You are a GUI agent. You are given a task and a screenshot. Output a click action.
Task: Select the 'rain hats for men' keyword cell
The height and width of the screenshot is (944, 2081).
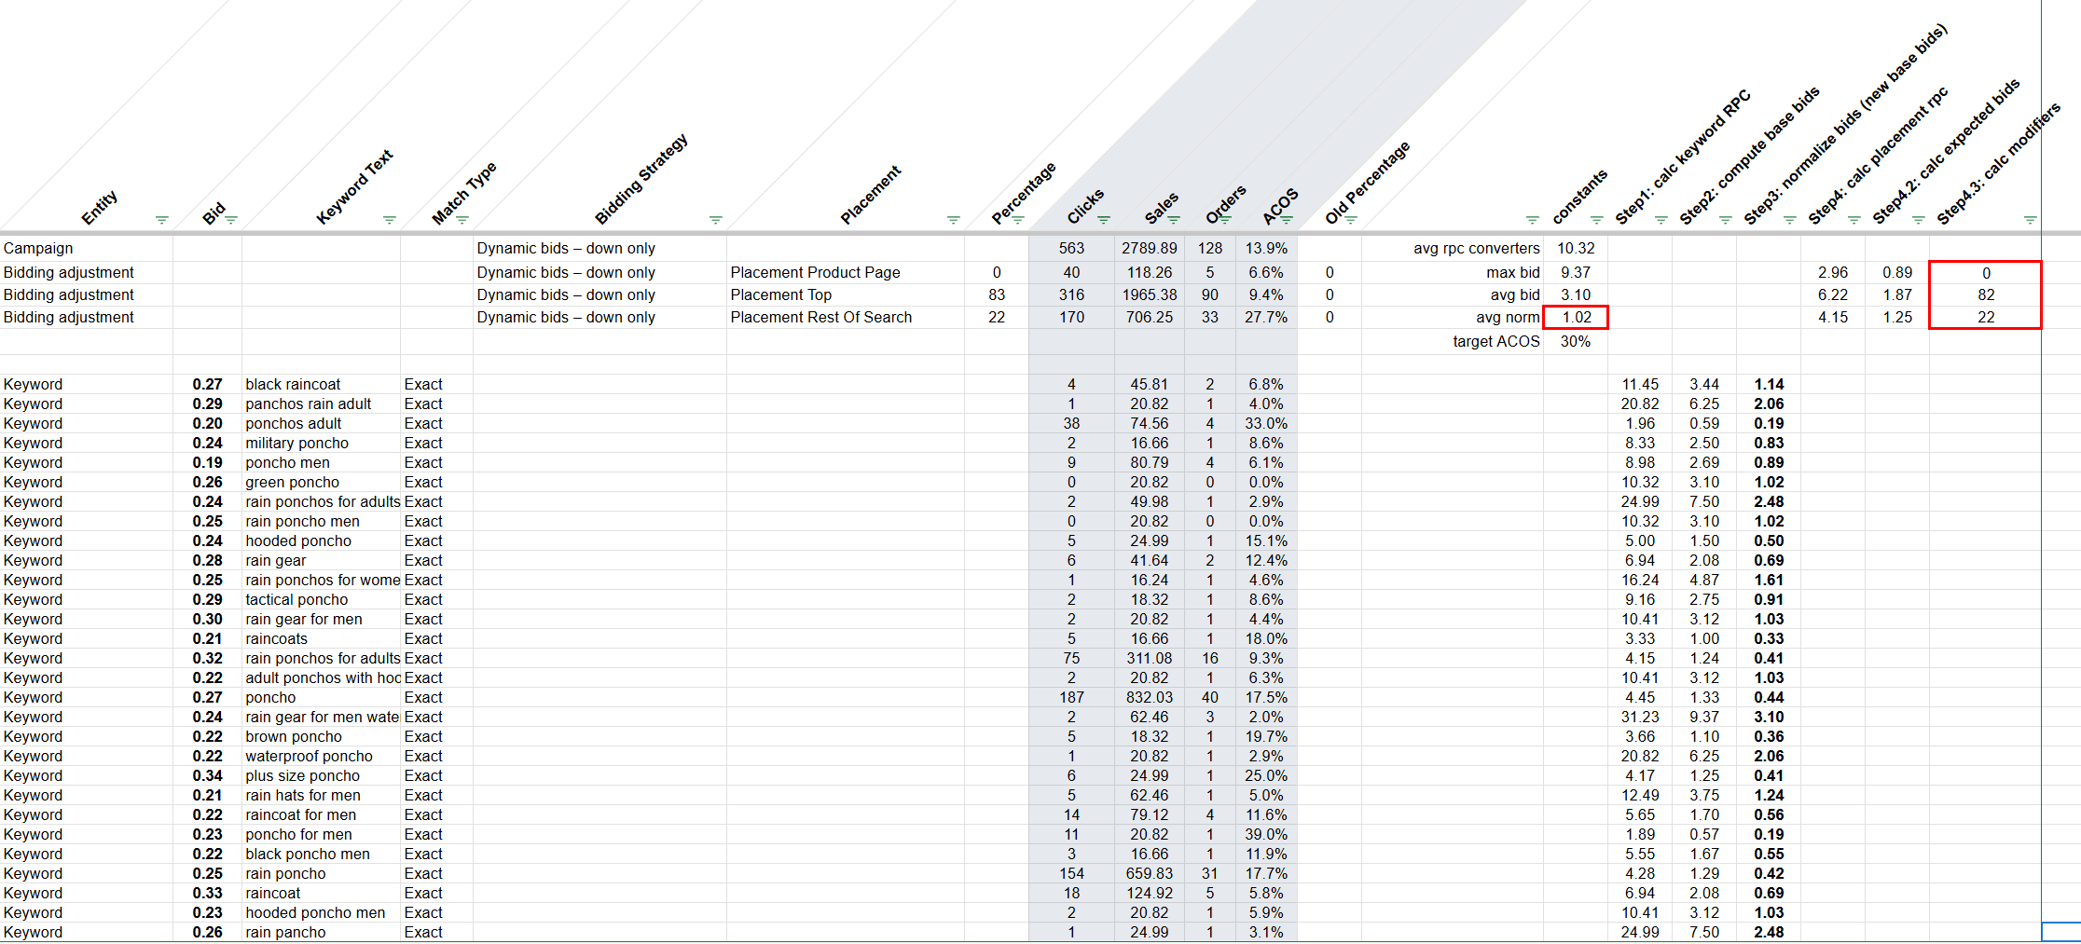[321, 795]
